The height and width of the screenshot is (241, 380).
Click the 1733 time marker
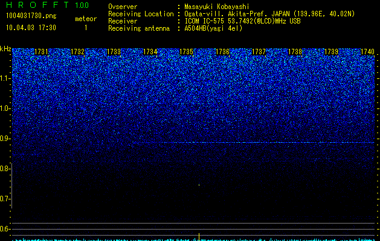click(114, 52)
